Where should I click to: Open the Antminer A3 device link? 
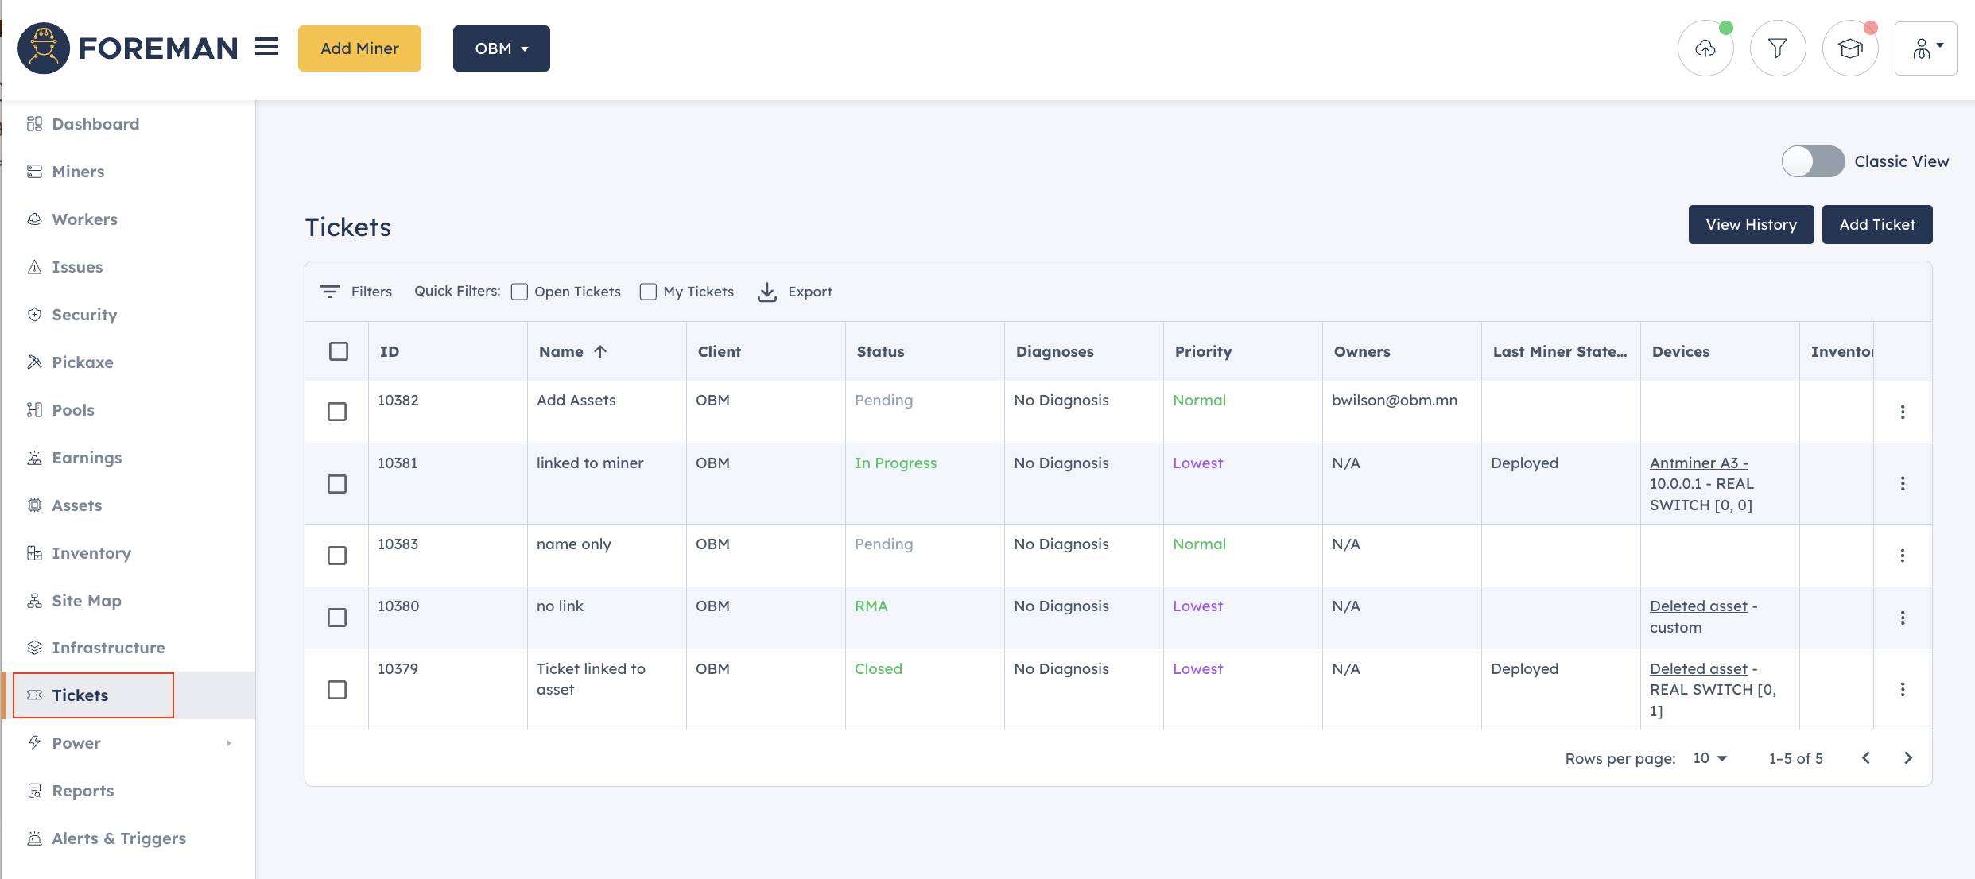(1698, 463)
